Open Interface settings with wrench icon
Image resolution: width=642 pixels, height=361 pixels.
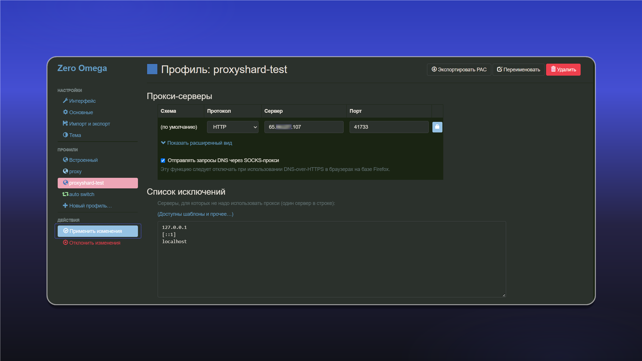coord(79,101)
